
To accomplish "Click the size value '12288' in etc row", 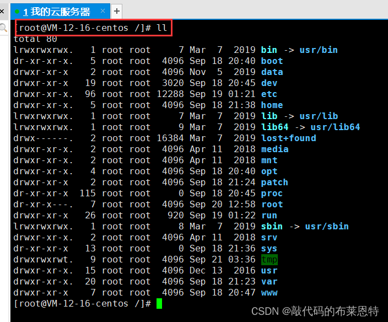I will (170, 94).
